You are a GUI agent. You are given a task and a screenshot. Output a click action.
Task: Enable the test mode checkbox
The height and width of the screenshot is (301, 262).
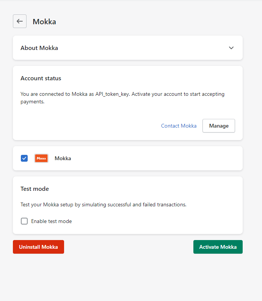[x=24, y=221]
